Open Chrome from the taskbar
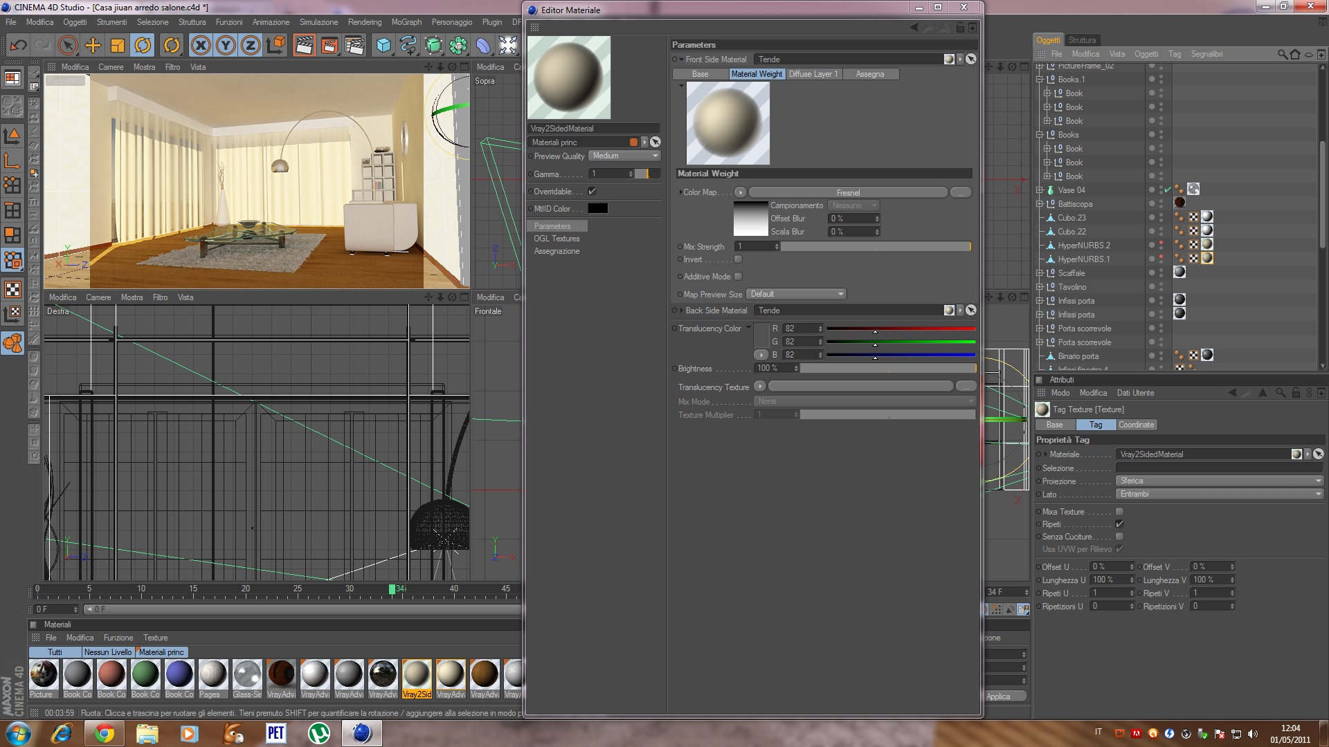The height and width of the screenshot is (747, 1329). tap(105, 733)
